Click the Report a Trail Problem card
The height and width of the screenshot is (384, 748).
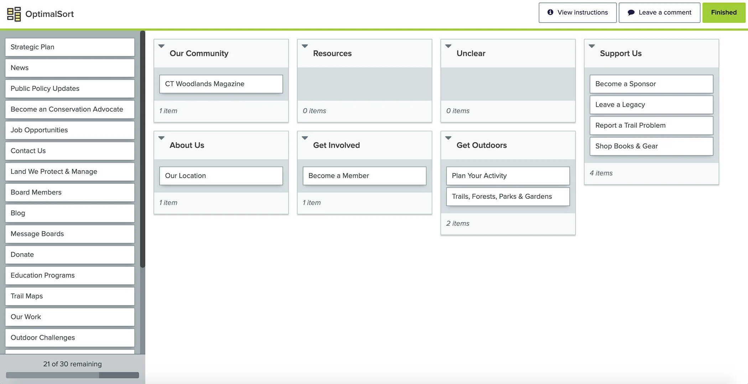pyautogui.click(x=651, y=126)
